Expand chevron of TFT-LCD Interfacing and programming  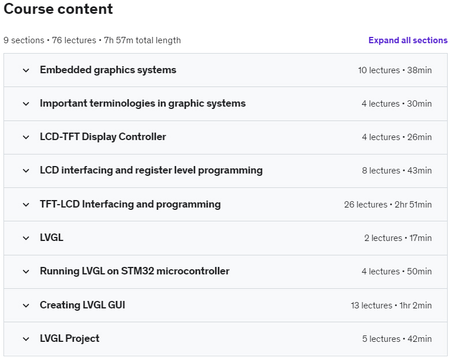[26, 205]
